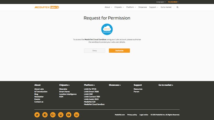
Task: Open the IoT Introduction footer link
Action: coord(41,92)
